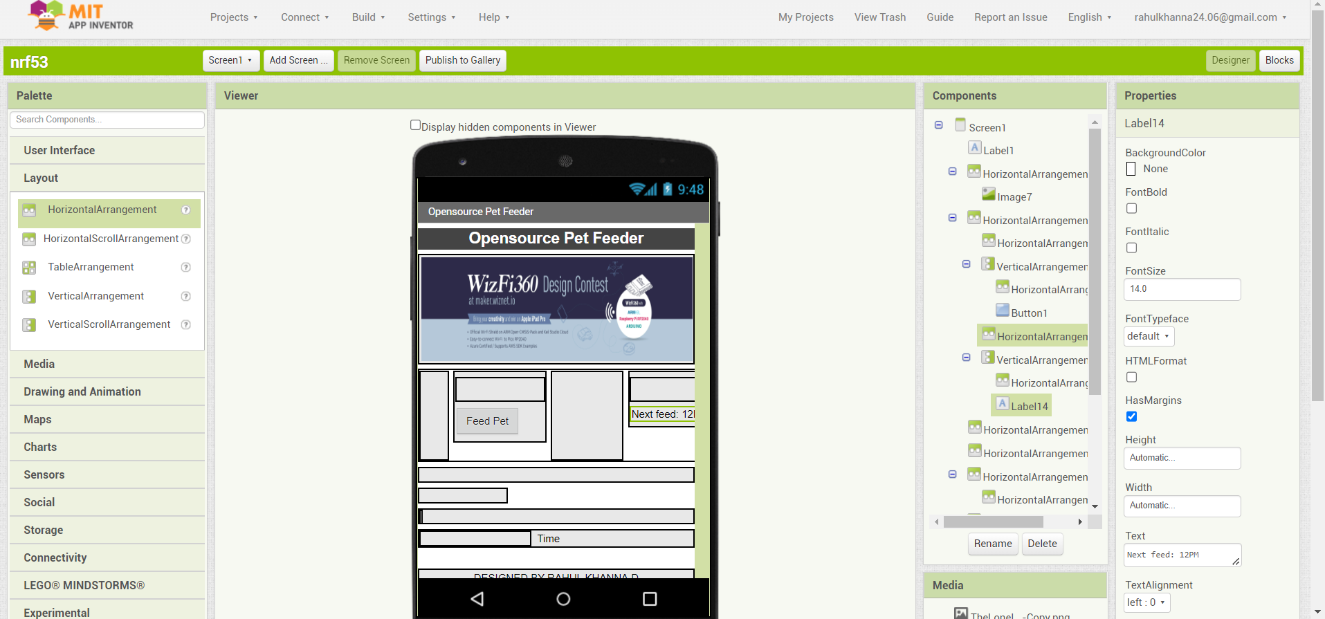Open the Connect menu

(305, 17)
